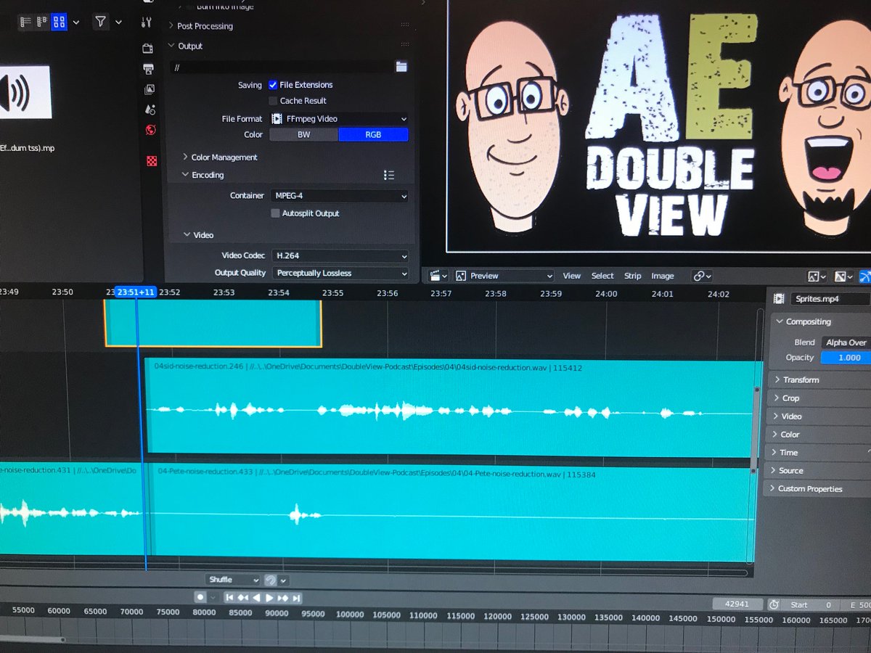The width and height of the screenshot is (871, 653).
Task: Open the Render properties tab
Action: (x=148, y=49)
